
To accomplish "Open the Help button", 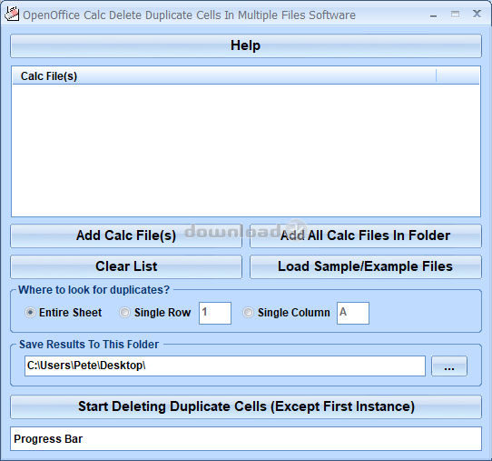I will (x=246, y=45).
